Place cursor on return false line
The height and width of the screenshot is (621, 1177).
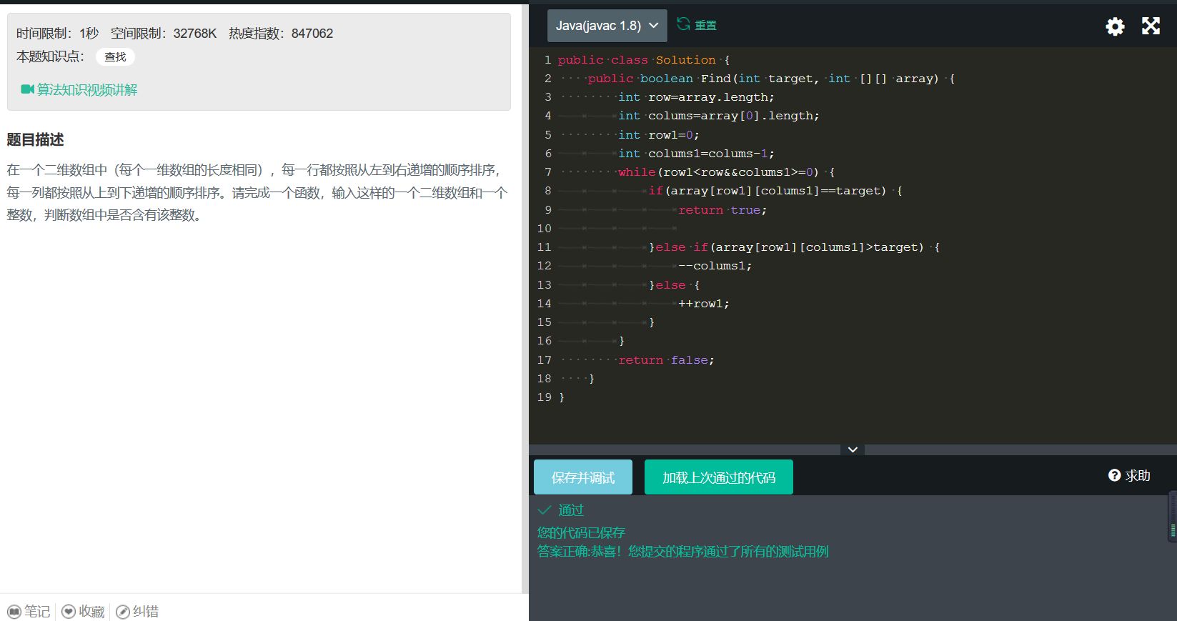(666, 360)
